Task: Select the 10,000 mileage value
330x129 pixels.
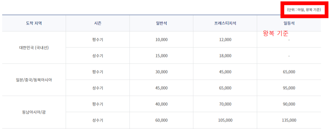Action: [x=162, y=40]
